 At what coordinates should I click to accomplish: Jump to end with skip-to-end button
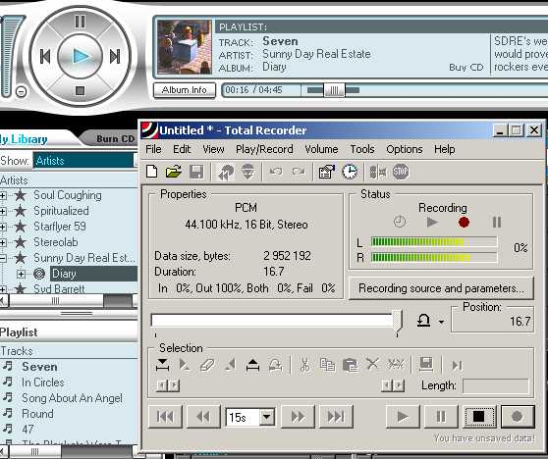click(x=336, y=417)
